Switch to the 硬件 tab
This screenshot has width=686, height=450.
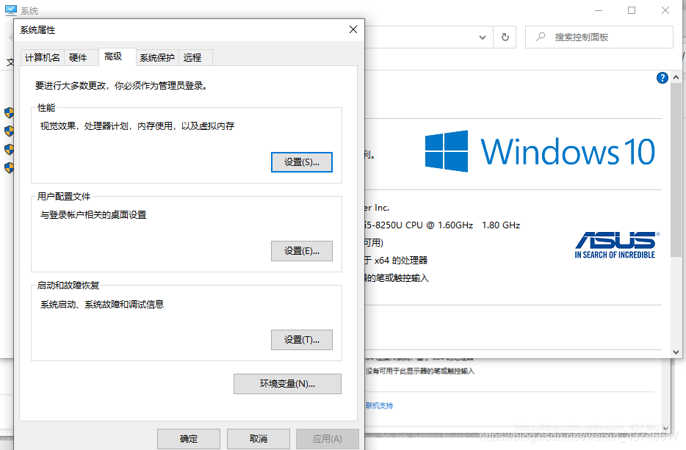click(x=78, y=57)
